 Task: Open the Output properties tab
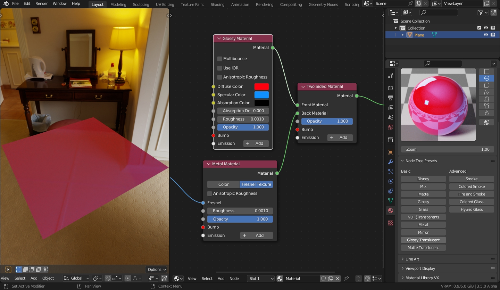point(391,98)
